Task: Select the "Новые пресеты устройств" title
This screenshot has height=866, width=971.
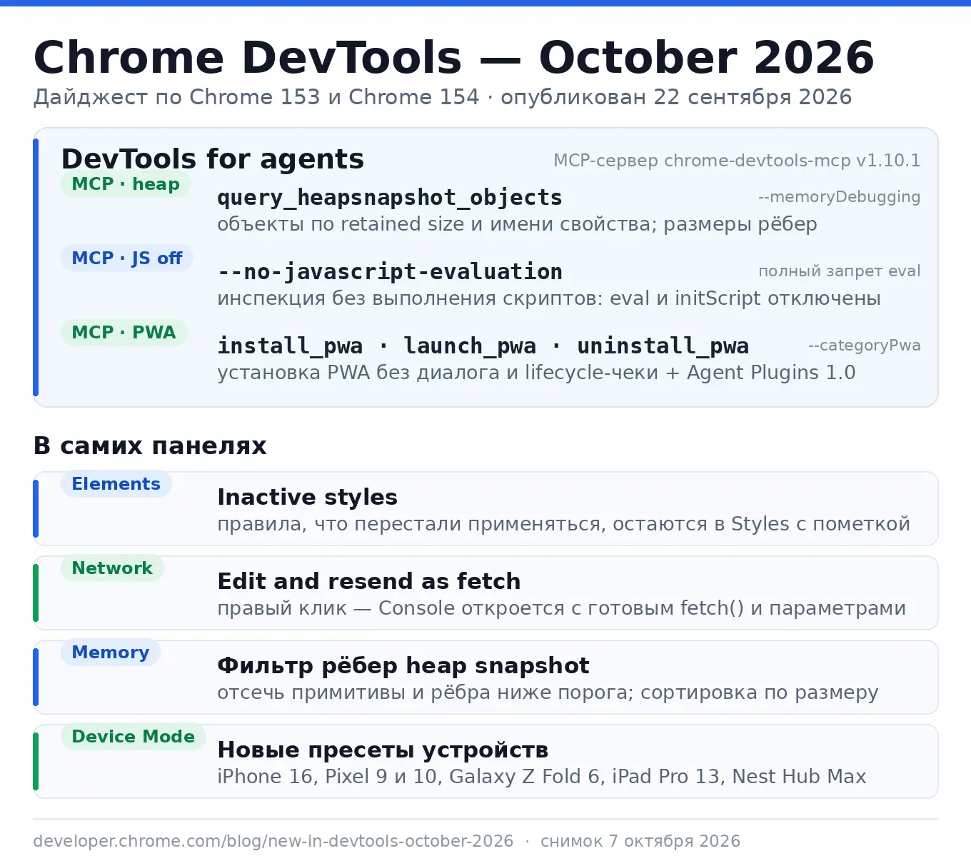Action: [x=383, y=750]
